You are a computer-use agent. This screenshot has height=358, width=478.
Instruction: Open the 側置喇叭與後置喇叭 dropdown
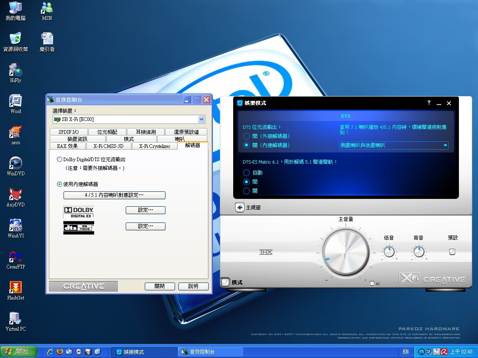[x=393, y=145]
